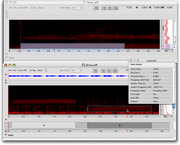Play the Tenor.aiff audio

point(110,8)
